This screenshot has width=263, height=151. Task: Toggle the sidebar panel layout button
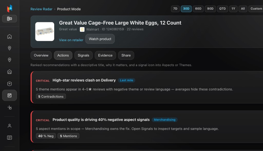point(10,18)
